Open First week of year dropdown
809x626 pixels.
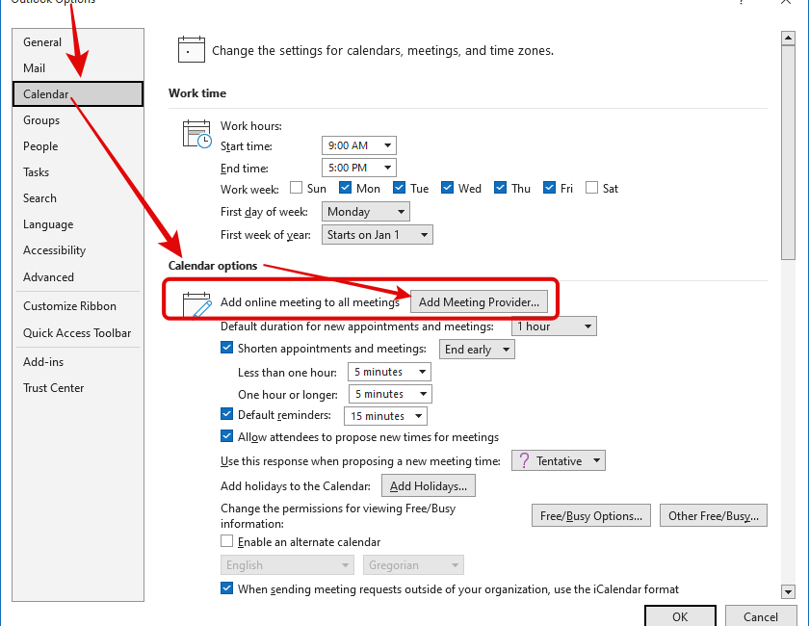(x=378, y=235)
